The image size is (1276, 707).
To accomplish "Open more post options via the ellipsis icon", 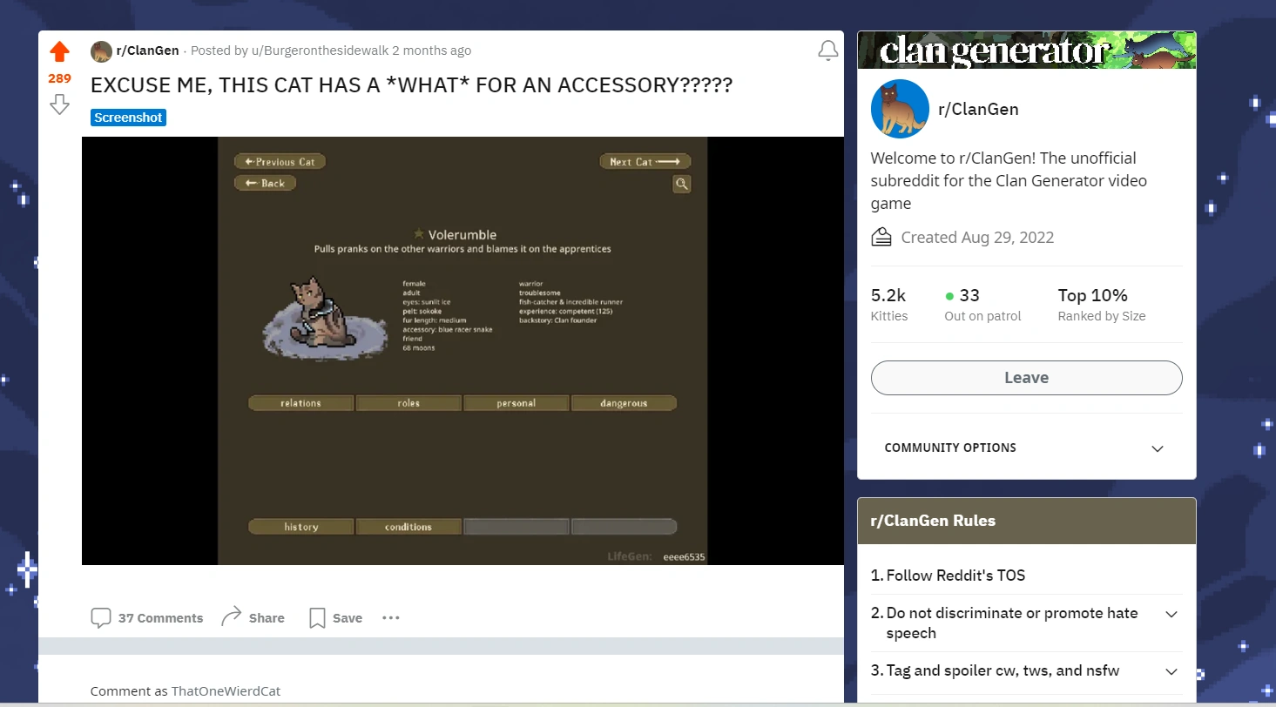I will (390, 617).
